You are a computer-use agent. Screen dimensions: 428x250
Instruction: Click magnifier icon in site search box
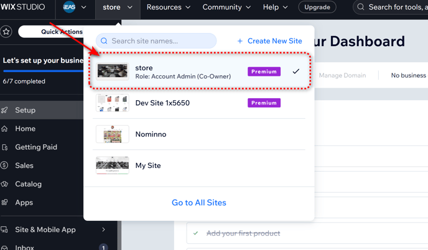click(x=104, y=41)
